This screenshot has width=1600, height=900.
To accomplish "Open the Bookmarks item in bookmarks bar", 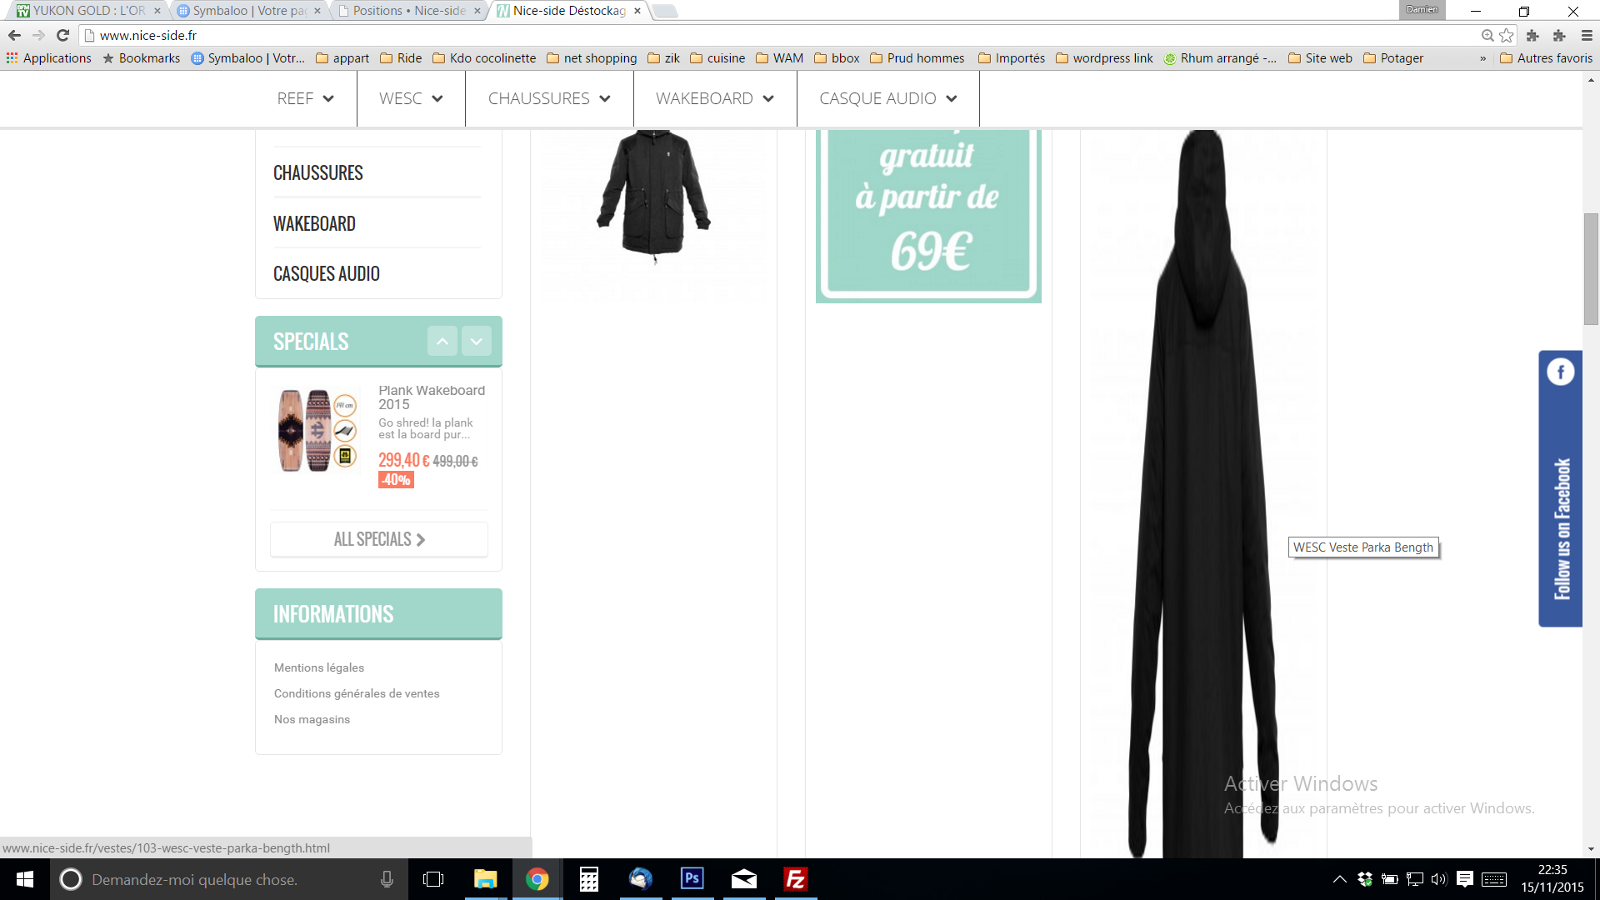I will click(142, 58).
